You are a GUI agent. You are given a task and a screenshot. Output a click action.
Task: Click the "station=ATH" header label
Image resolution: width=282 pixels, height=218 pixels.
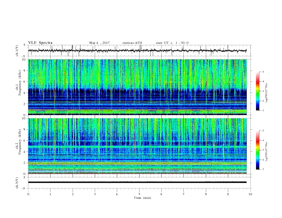(132, 43)
